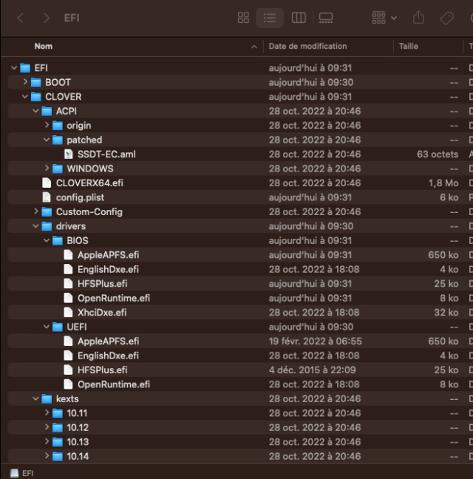Select AppleAPFS.efi dated 19 févr. 2022
473x479 pixels.
[108, 341]
